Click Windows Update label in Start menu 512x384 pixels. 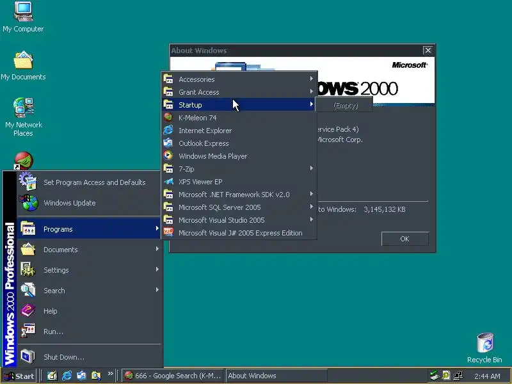70,203
